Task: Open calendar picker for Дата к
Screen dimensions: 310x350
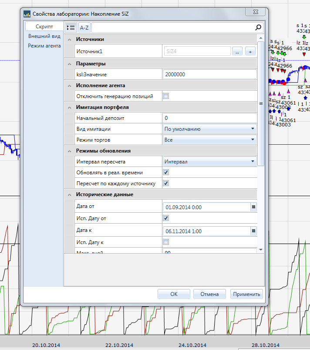Action: point(253,231)
